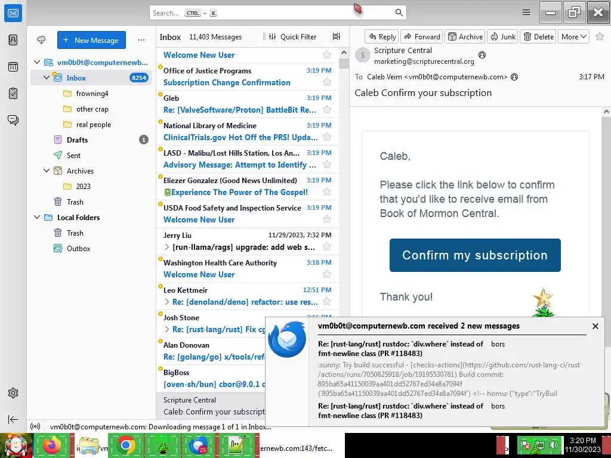View sender contact icon for Scripture Central
The height and width of the screenshot is (458, 611).
482,55
